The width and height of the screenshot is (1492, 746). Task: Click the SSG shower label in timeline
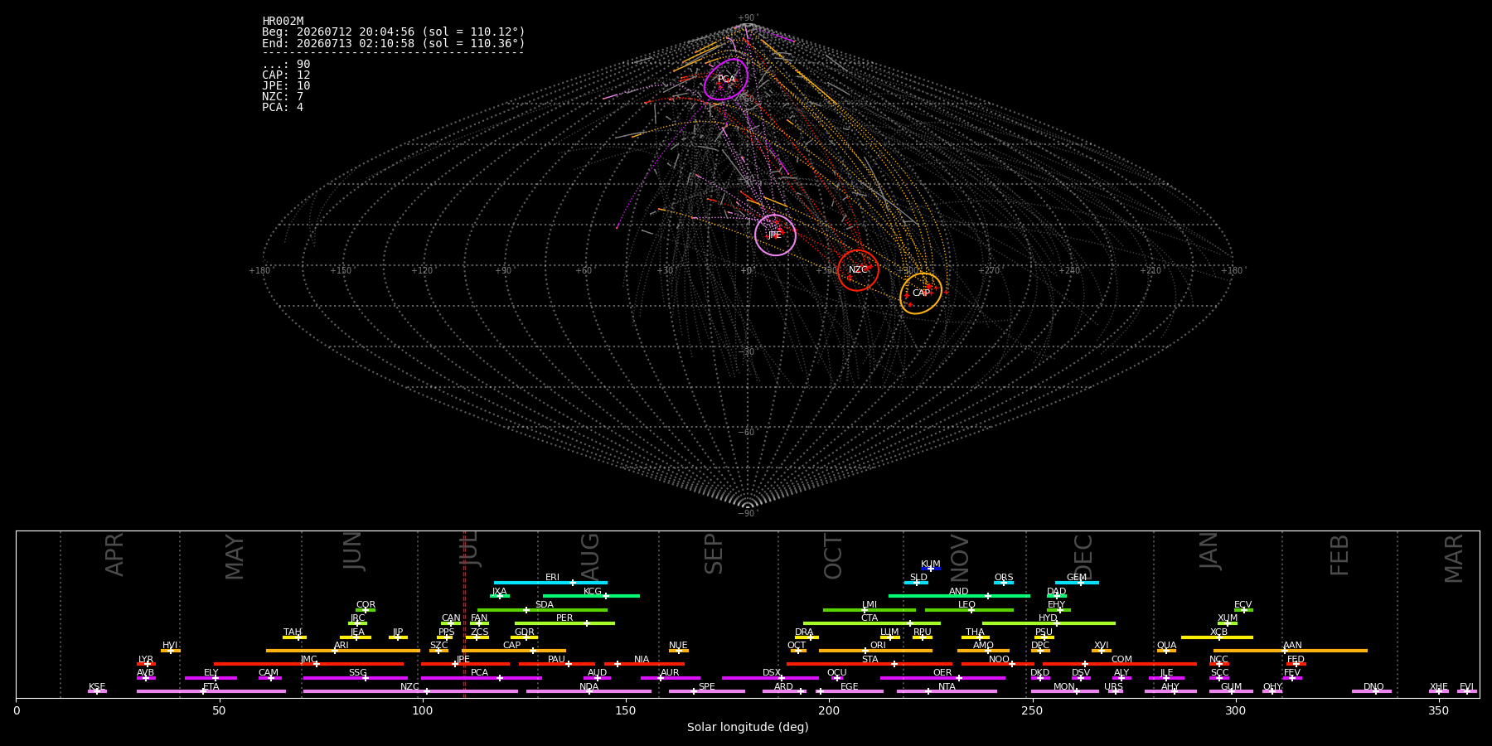(357, 673)
